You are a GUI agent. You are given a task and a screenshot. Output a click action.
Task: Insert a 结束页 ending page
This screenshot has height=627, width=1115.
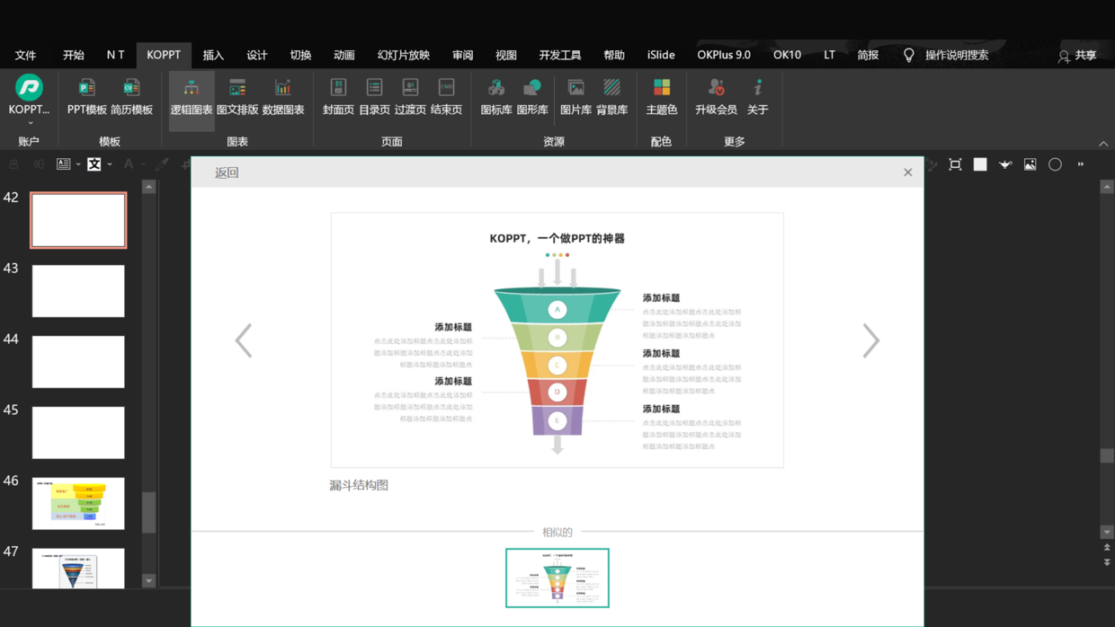point(446,97)
